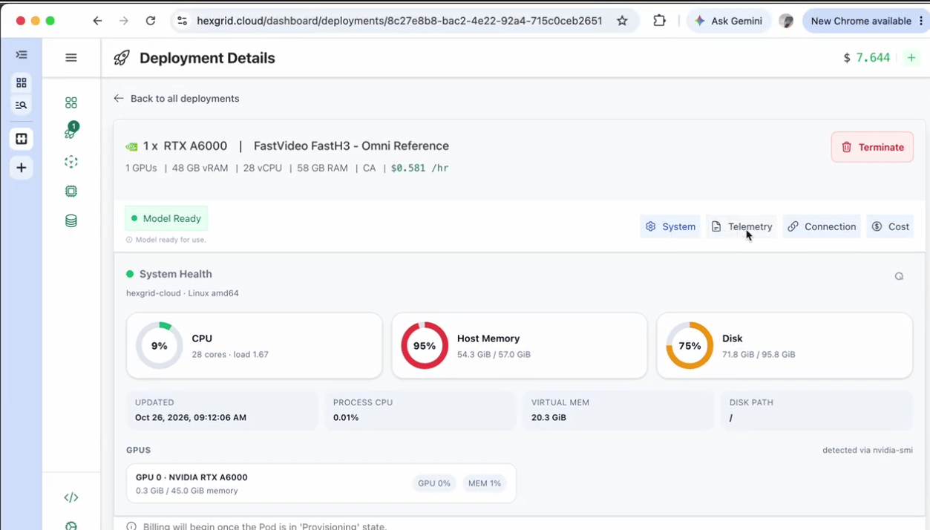Open the Connection tab

(x=822, y=226)
